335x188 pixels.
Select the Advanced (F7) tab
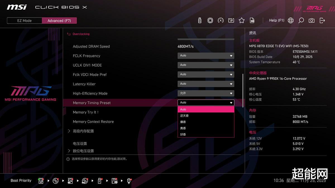click(59, 21)
